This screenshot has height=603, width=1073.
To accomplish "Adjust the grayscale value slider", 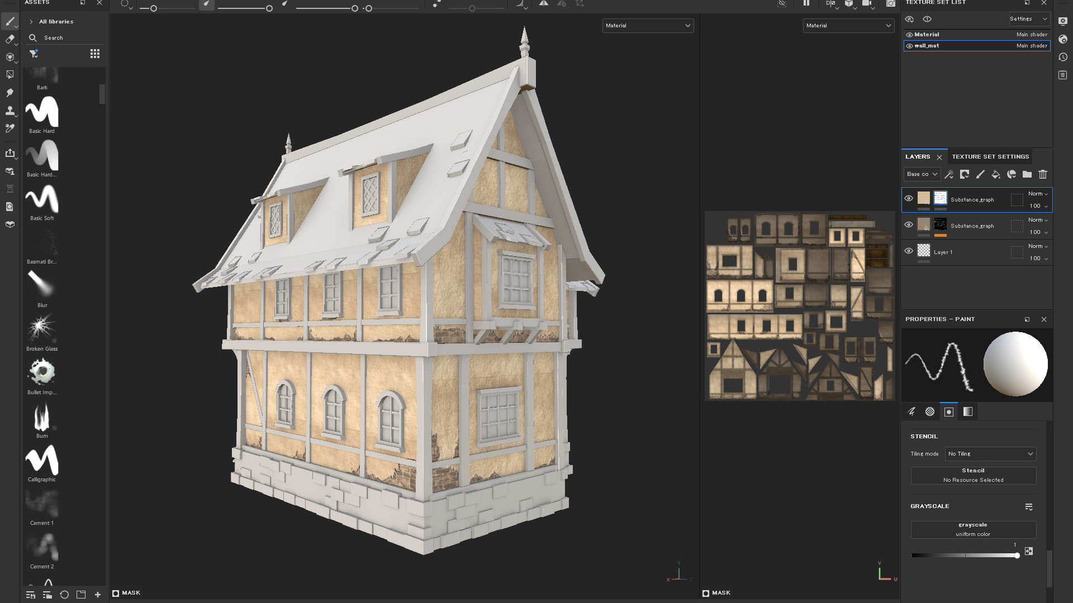I will coord(964,556).
